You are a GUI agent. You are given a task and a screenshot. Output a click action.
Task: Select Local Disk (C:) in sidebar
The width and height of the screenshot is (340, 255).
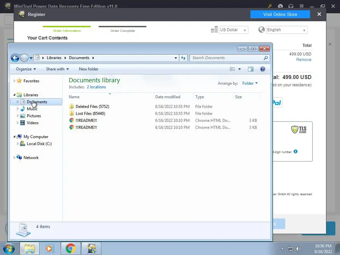coord(39,143)
